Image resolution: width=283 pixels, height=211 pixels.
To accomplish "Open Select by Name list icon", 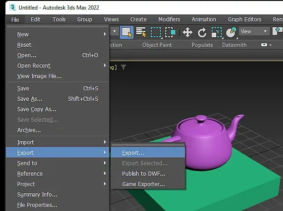I will (x=141, y=32).
